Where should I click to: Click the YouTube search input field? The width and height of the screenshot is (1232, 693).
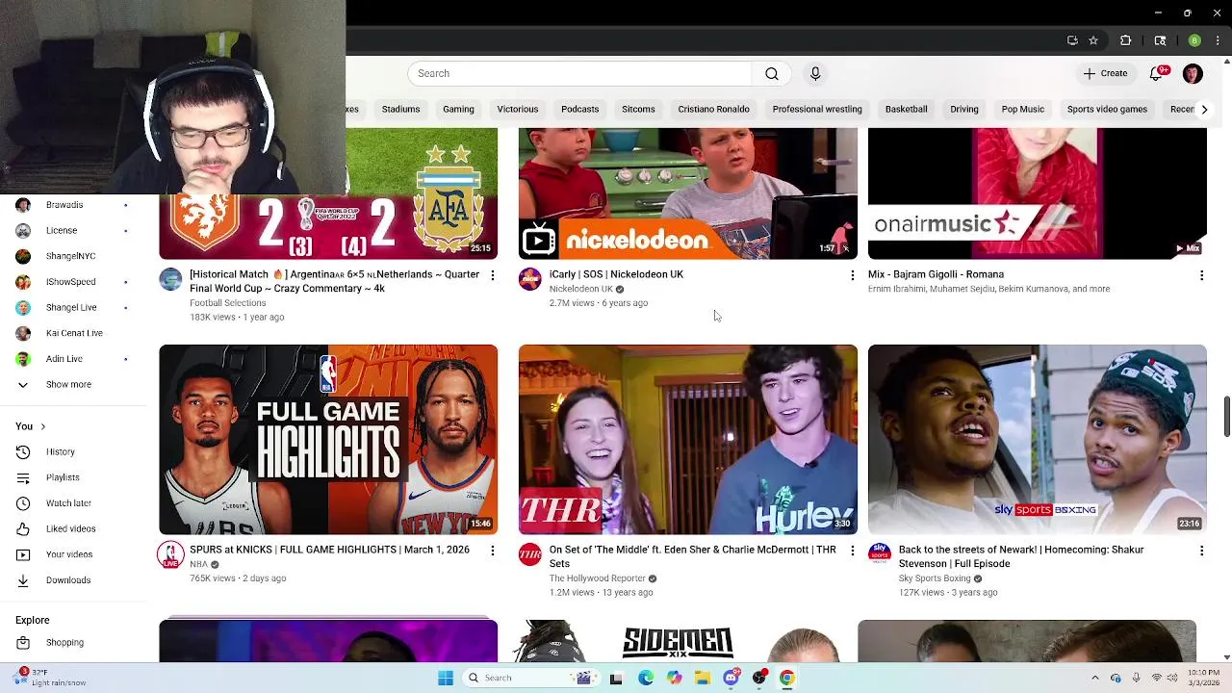coord(579,73)
